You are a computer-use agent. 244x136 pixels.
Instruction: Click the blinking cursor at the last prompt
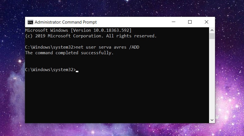pyautogui.click(x=77, y=71)
